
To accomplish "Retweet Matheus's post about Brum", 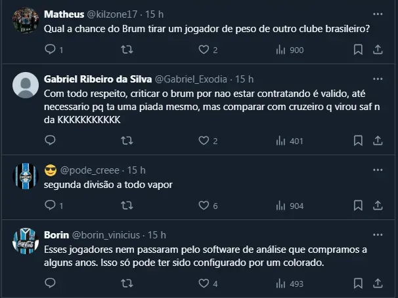I will pos(127,50).
